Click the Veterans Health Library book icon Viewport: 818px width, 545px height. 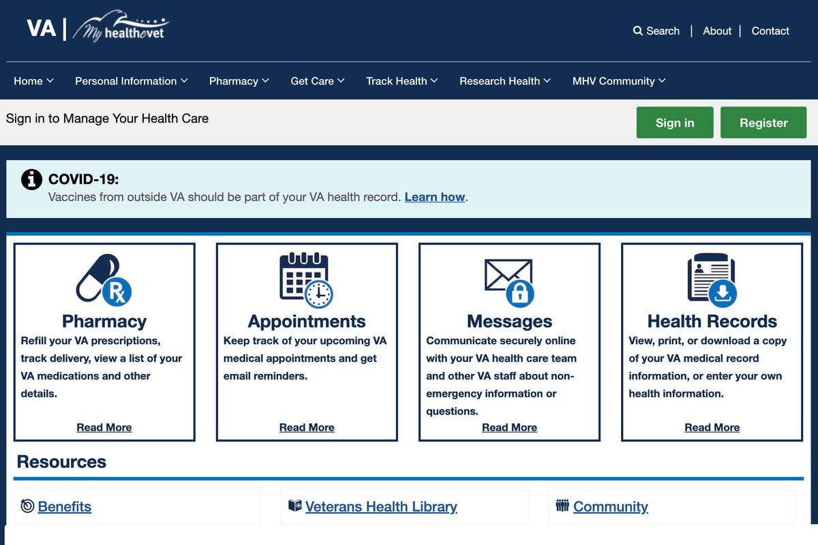[x=294, y=505]
